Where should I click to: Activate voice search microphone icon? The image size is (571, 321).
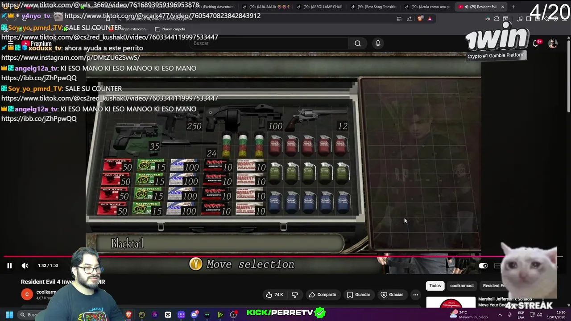pyautogui.click(x=378, y=43)
